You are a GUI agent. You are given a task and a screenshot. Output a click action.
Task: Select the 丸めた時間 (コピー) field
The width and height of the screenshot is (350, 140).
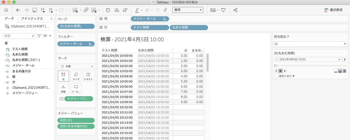coord(26,60)
